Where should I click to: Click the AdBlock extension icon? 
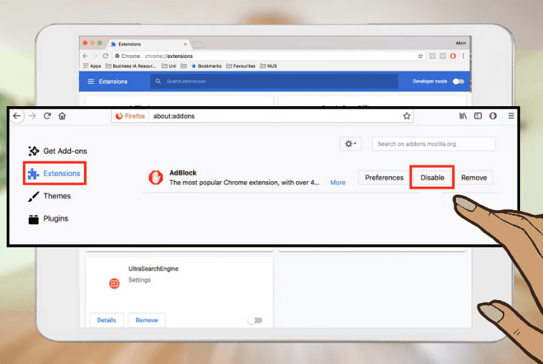(x=155, y=178)
